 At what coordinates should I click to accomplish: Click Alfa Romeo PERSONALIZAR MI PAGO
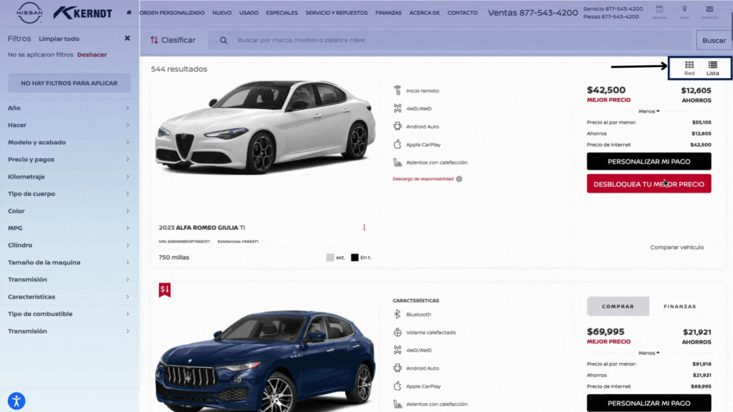649,161
